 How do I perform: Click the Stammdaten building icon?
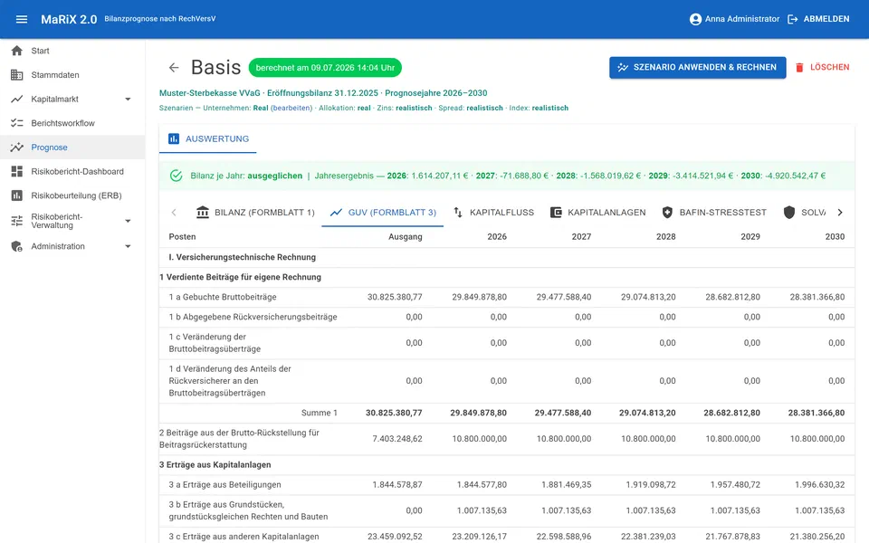point(17,75)
